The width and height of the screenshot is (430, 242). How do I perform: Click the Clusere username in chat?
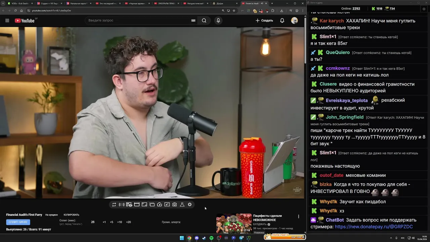328,84
